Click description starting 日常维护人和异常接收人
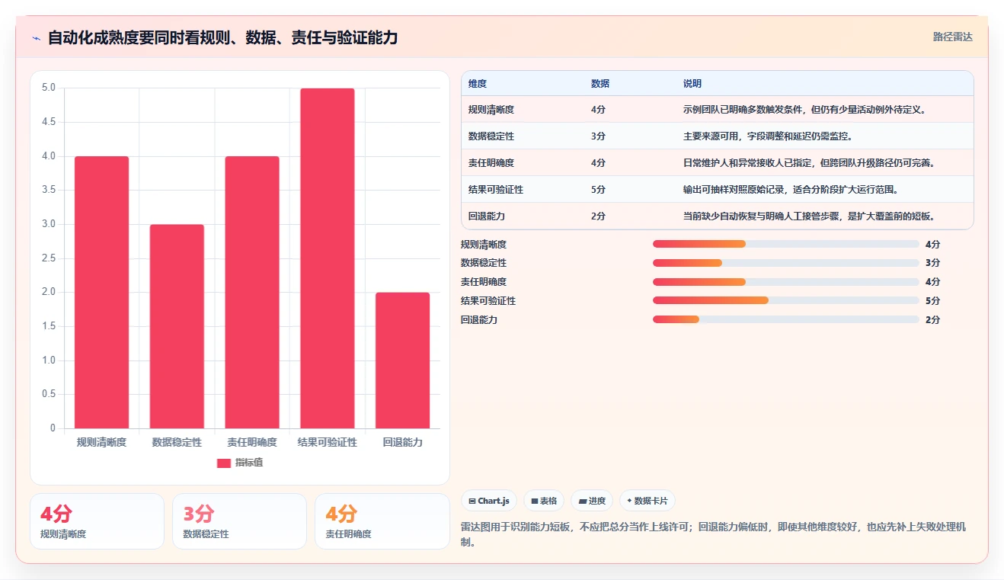The image size is (1004, 580). [x=809, y=163]
